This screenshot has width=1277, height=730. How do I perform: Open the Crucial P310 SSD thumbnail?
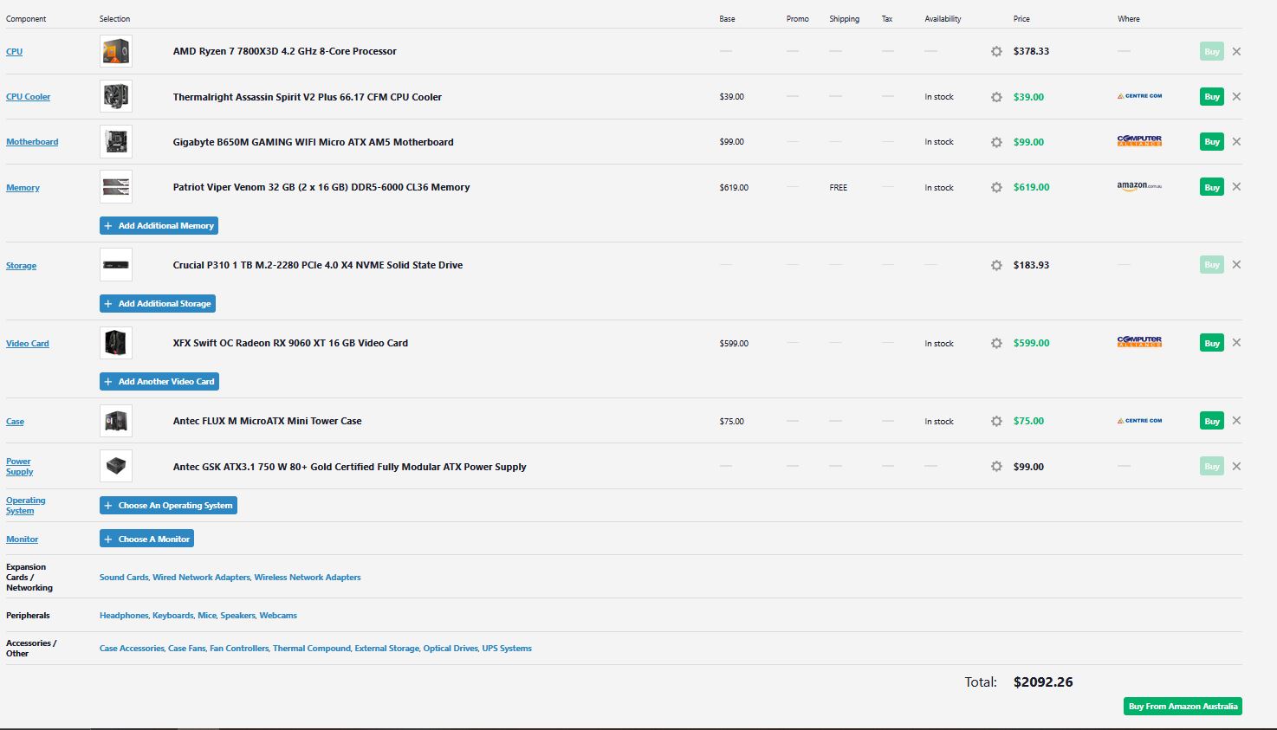click(116, 265)
